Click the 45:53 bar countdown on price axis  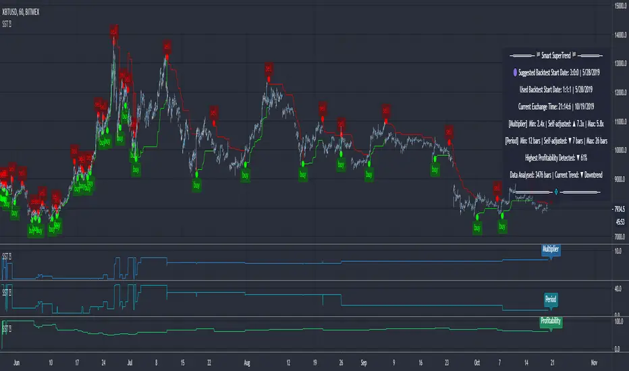(x=620, y=222)
